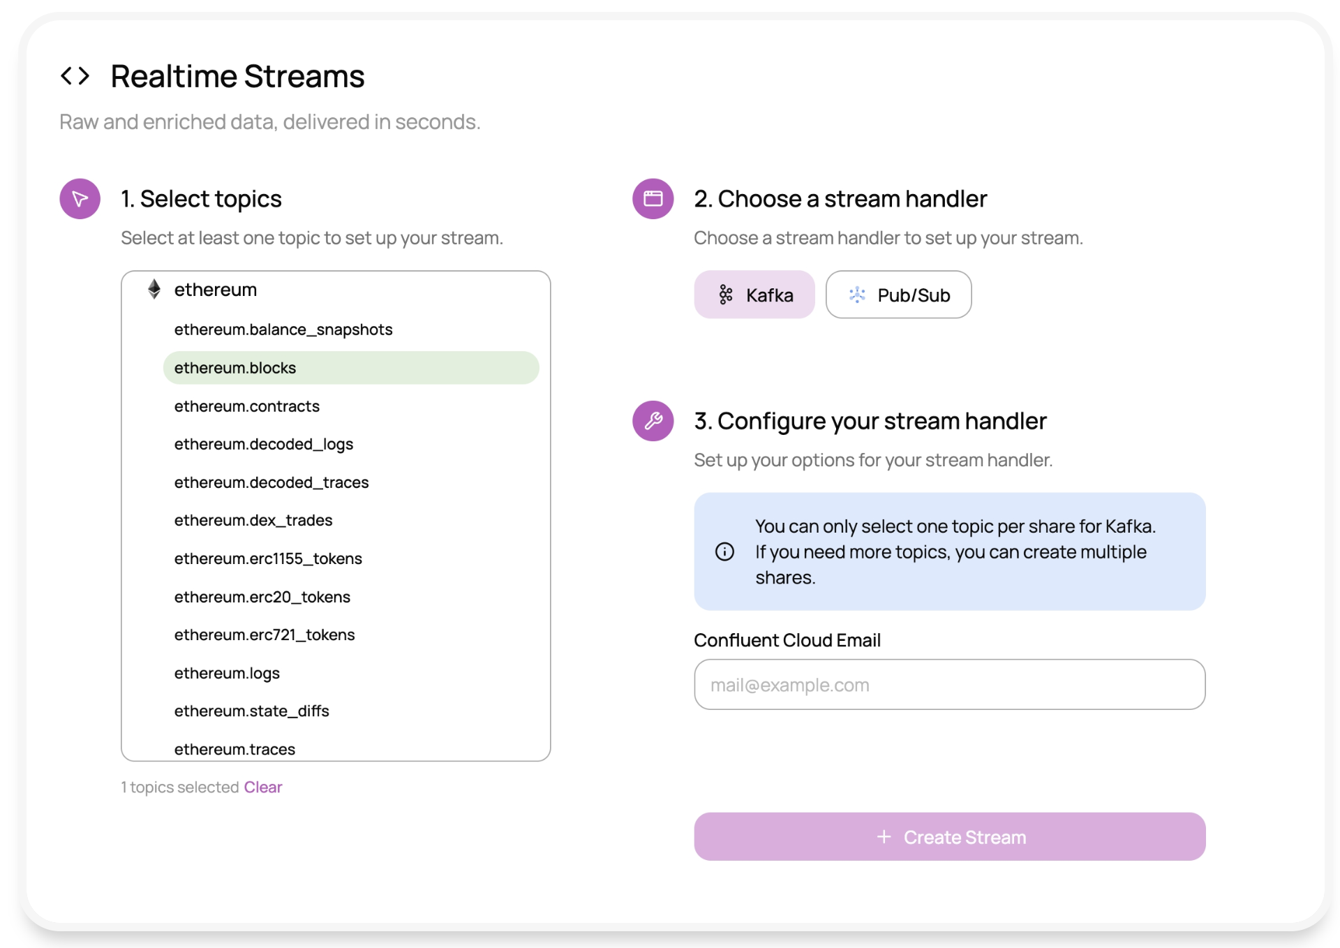
Task: Pick the ethereum.erc20_tokens topic
Action: point(262,597)
